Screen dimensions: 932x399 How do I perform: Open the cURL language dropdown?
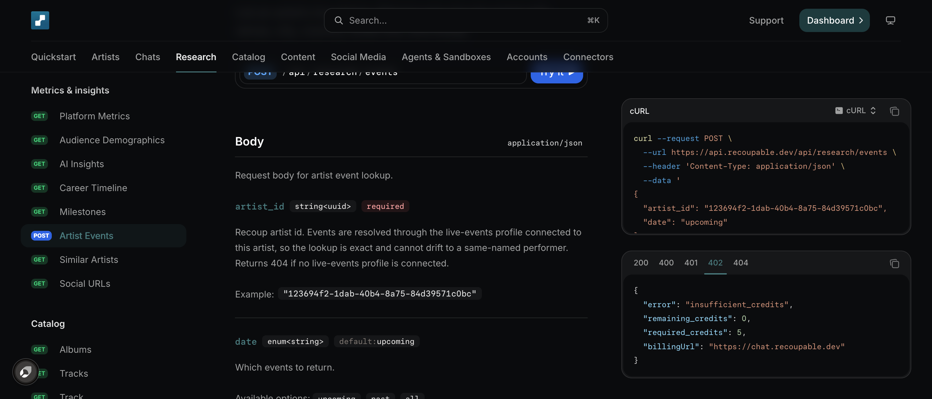click(856, 111)
